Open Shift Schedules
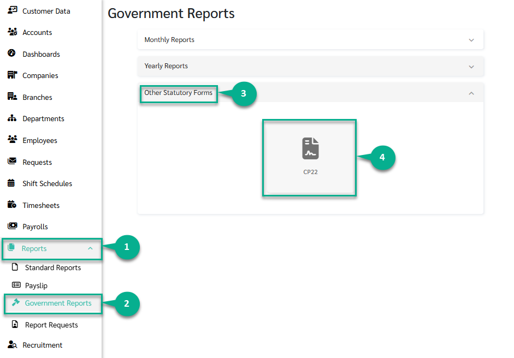514x358 pixels. 47,183
